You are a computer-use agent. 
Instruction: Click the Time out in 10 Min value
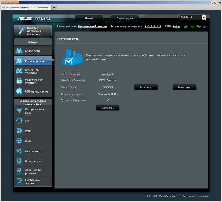tap(108, 94)
